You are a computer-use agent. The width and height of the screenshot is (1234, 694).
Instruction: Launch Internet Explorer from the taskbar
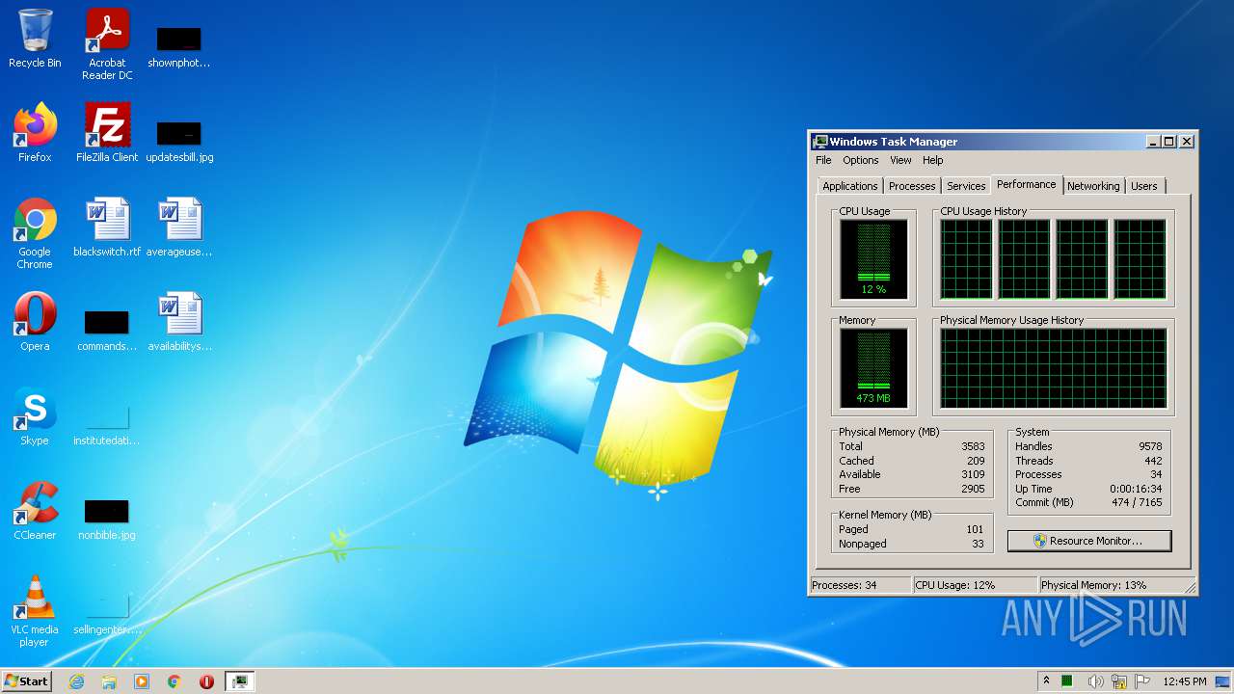coord(76,681)
